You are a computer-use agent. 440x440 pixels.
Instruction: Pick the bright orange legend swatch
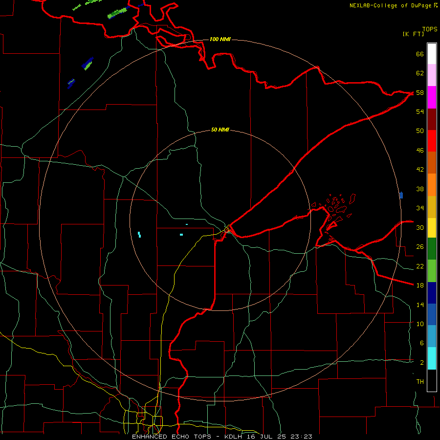tap(432, 185)
